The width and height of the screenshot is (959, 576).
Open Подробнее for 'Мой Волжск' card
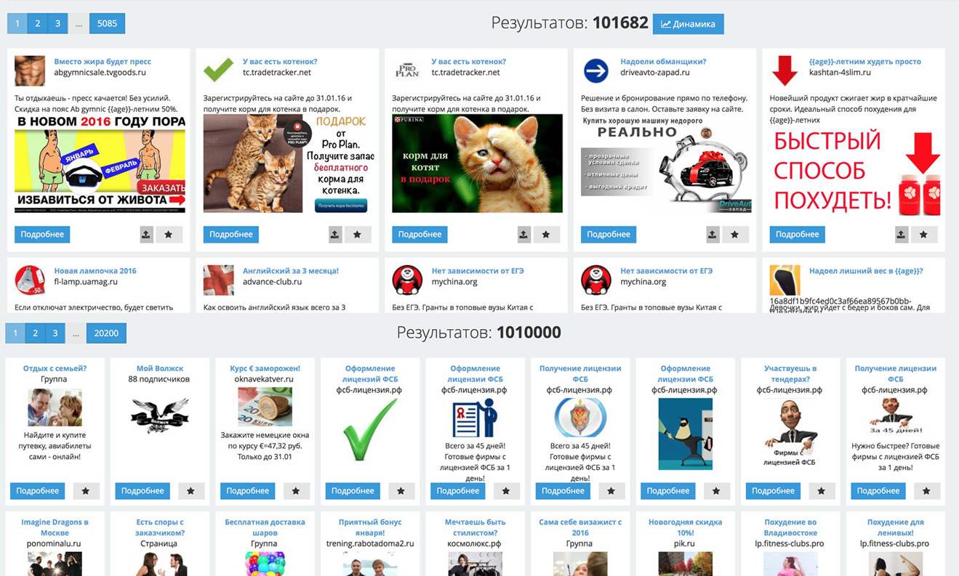click(x=143, y=491)
